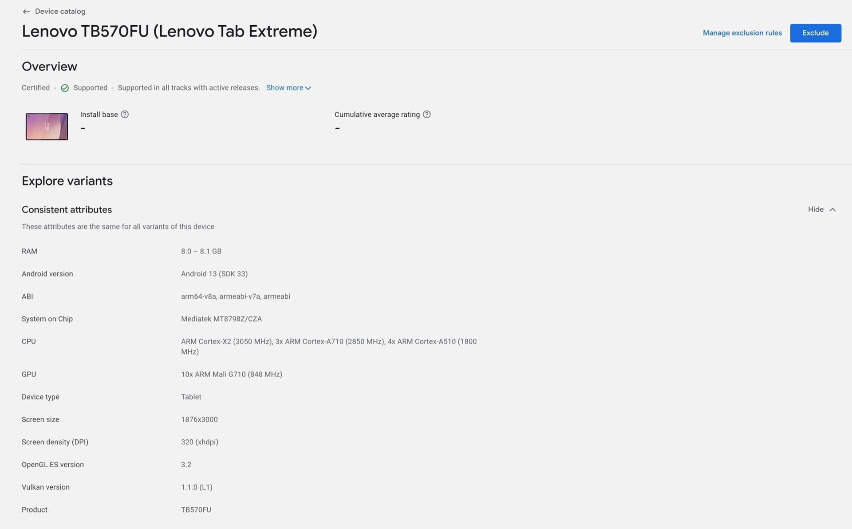Click the Lenovo Tab Extreme device thumbnail
852x529 pixels.
[47, 127]
